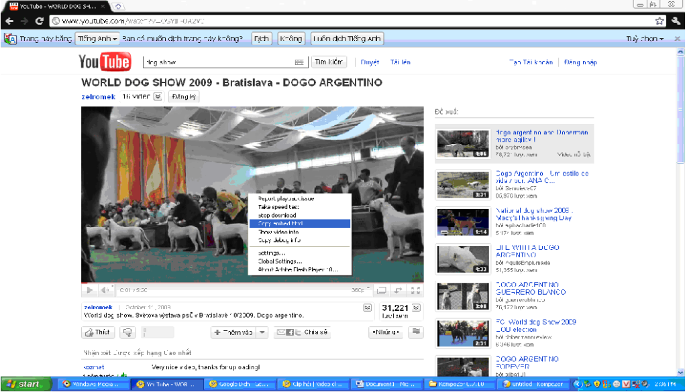Dislike the video with the thumbs-down button
Viewport: 687px width, 392px height.
(128, 332)
